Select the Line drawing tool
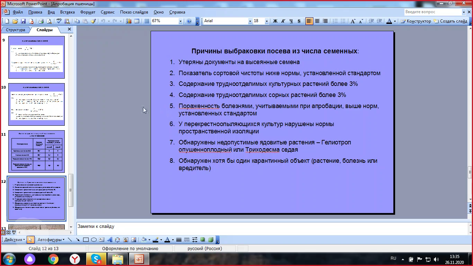 pos(70,239)
